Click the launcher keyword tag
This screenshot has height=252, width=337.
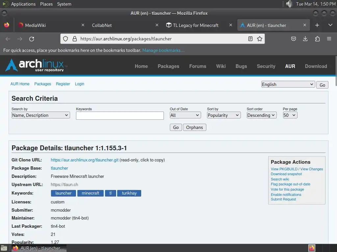[64, 193]
